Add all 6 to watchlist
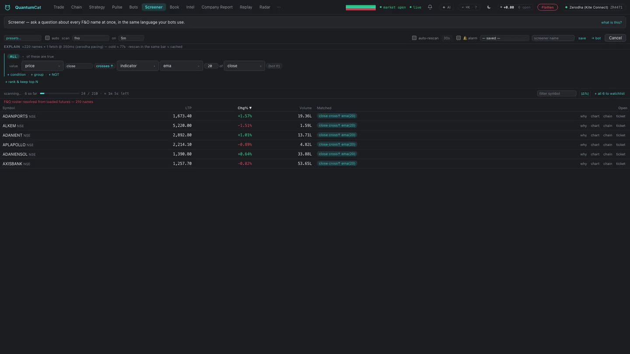Image resolution: width=630 pixels, height=354 pixels. [x=609, y=94]
